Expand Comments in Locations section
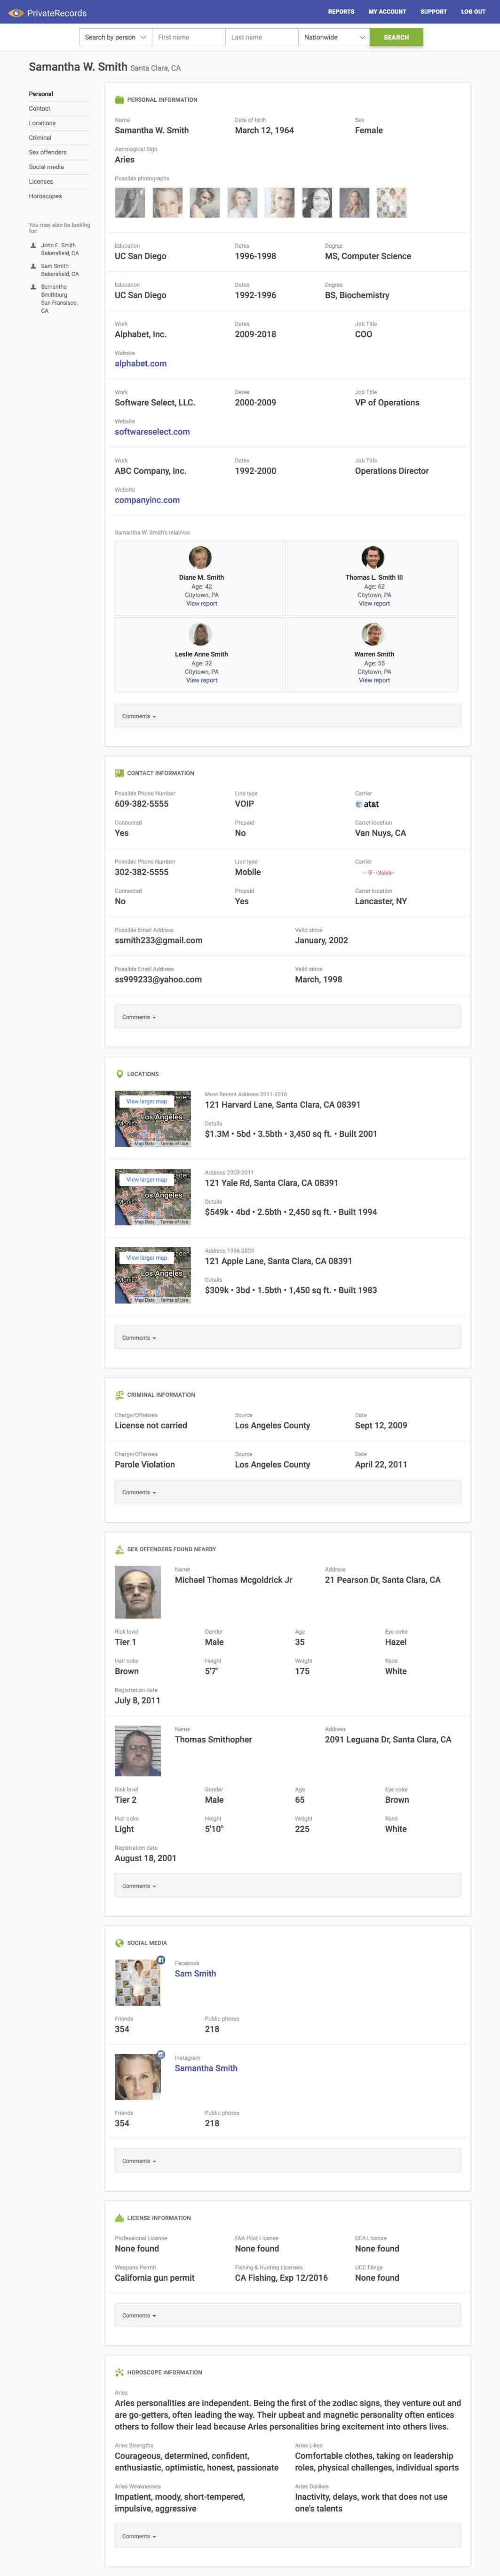Image resolution: width=500 pixels, height=2576 pixels. click(x=287, y=1338)
